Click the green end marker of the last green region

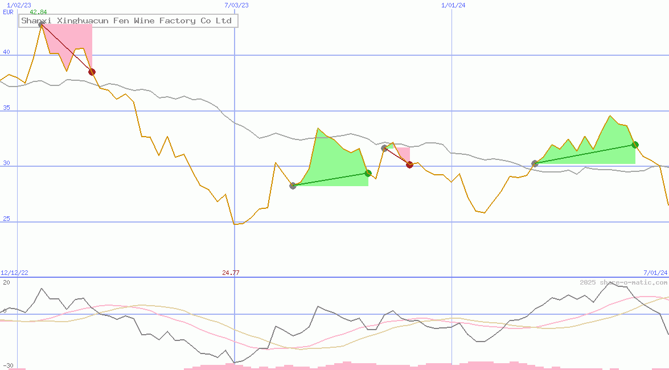635,145
